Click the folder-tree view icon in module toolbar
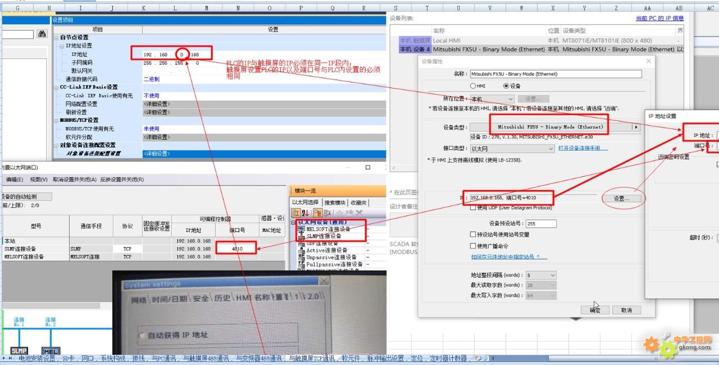 [318, 213]
